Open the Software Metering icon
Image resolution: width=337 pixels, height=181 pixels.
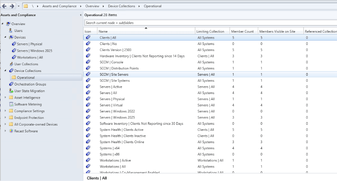(x=11, y=105)
